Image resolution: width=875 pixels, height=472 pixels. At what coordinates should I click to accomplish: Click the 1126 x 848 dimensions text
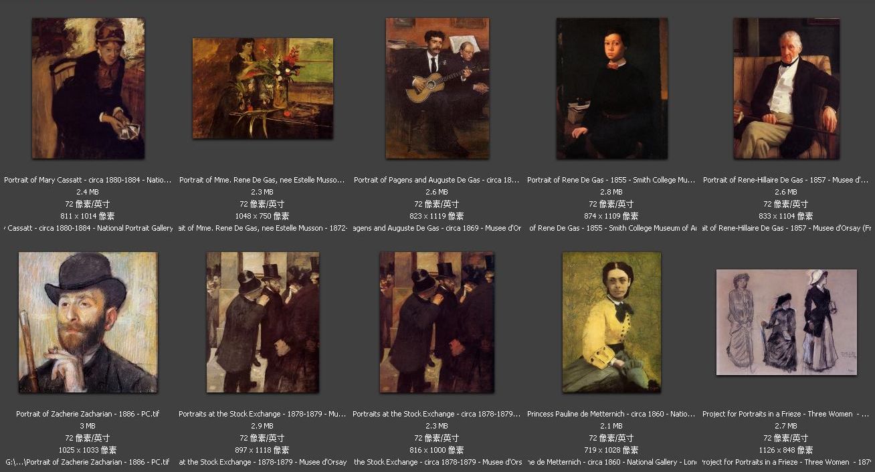(x=786, y=450)
